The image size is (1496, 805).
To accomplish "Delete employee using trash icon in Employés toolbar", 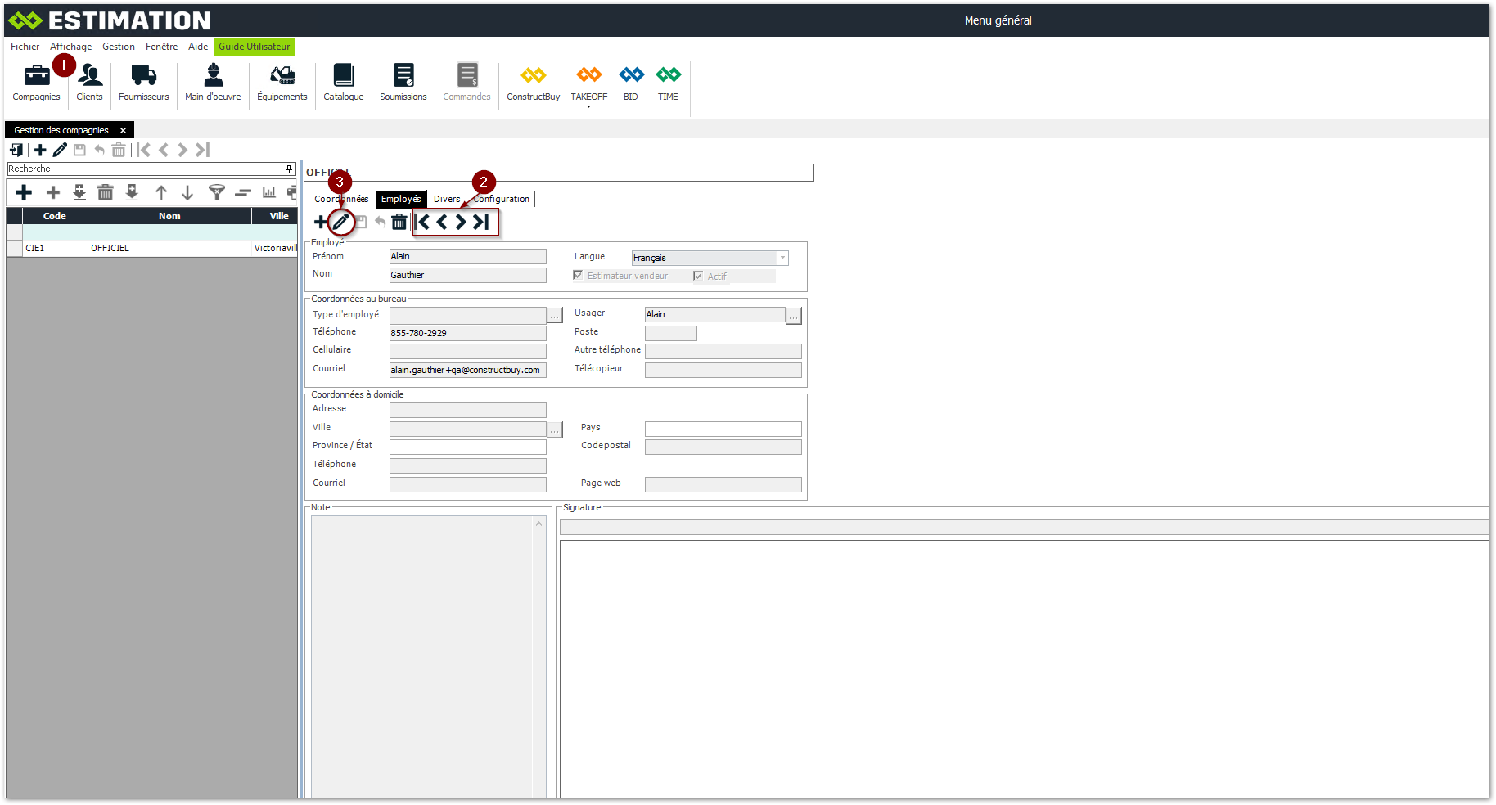I will coord(399,222).
